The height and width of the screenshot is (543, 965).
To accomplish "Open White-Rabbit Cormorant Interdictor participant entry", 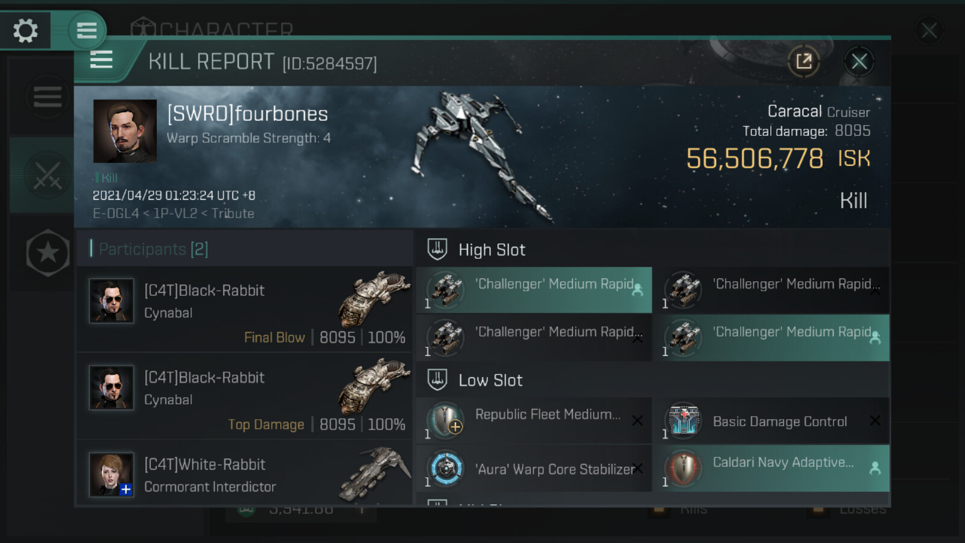I will click(244, 475).
